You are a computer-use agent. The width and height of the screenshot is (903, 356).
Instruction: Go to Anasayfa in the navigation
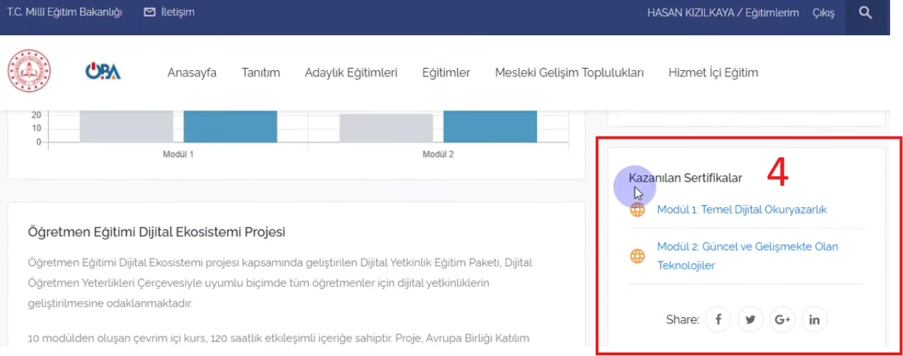pyautogui.click(x=192, y=73)
